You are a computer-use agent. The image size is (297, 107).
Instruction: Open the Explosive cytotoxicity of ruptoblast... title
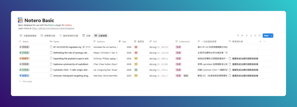pyautogui.click(x=72, y=64)
